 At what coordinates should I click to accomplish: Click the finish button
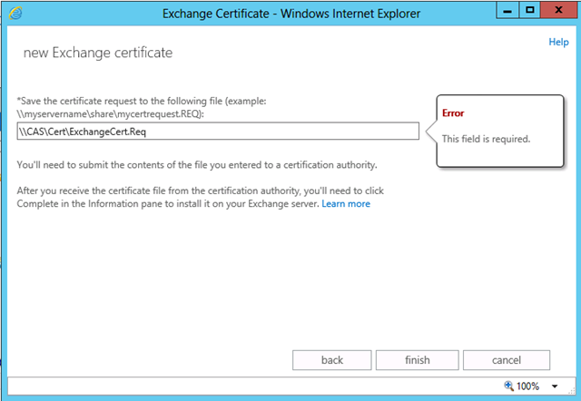(418, 360)
